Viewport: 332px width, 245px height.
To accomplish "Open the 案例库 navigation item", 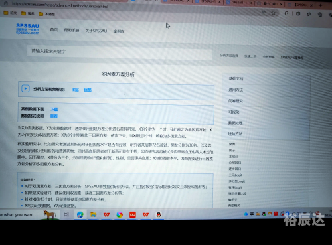I will [x=119, y=31].
